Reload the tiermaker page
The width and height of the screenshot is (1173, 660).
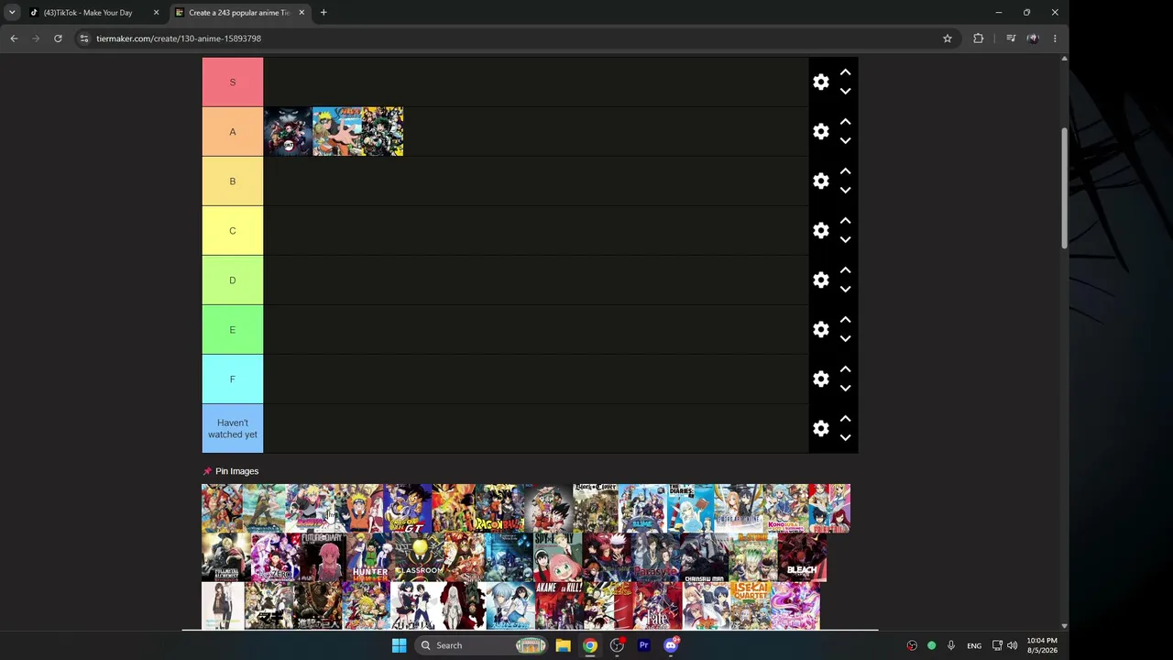[x=58, y=38]
